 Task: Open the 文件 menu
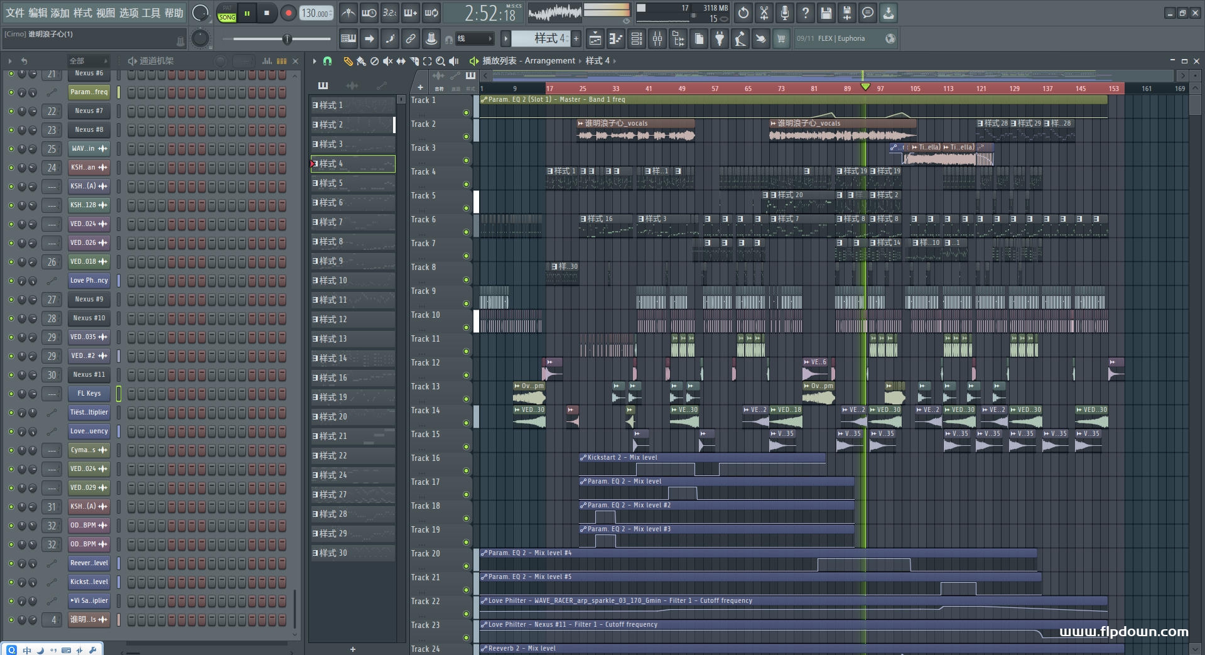coord(15,13)
